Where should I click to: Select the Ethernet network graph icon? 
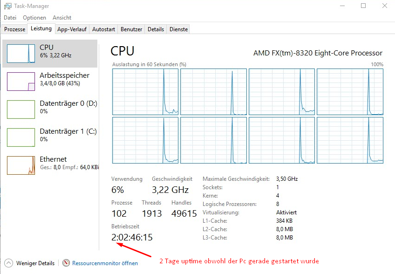coord(21,165)
